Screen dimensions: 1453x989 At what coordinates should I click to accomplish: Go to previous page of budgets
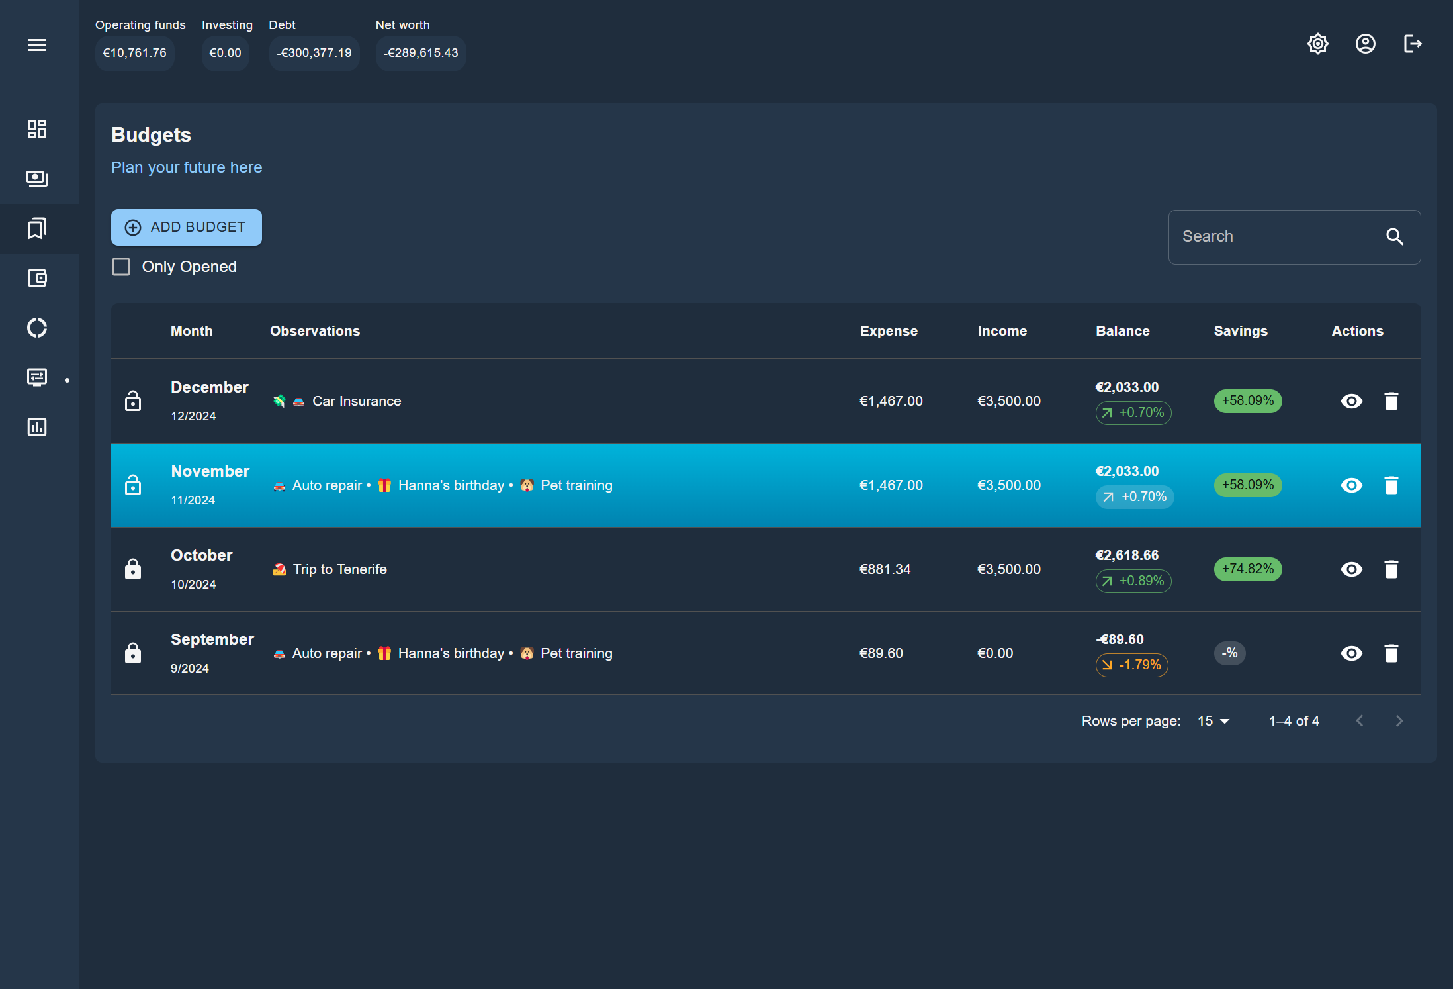click(x=1359, y=721)
